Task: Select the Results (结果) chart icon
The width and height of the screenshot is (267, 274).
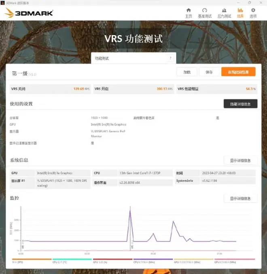Action: (240, 13)
